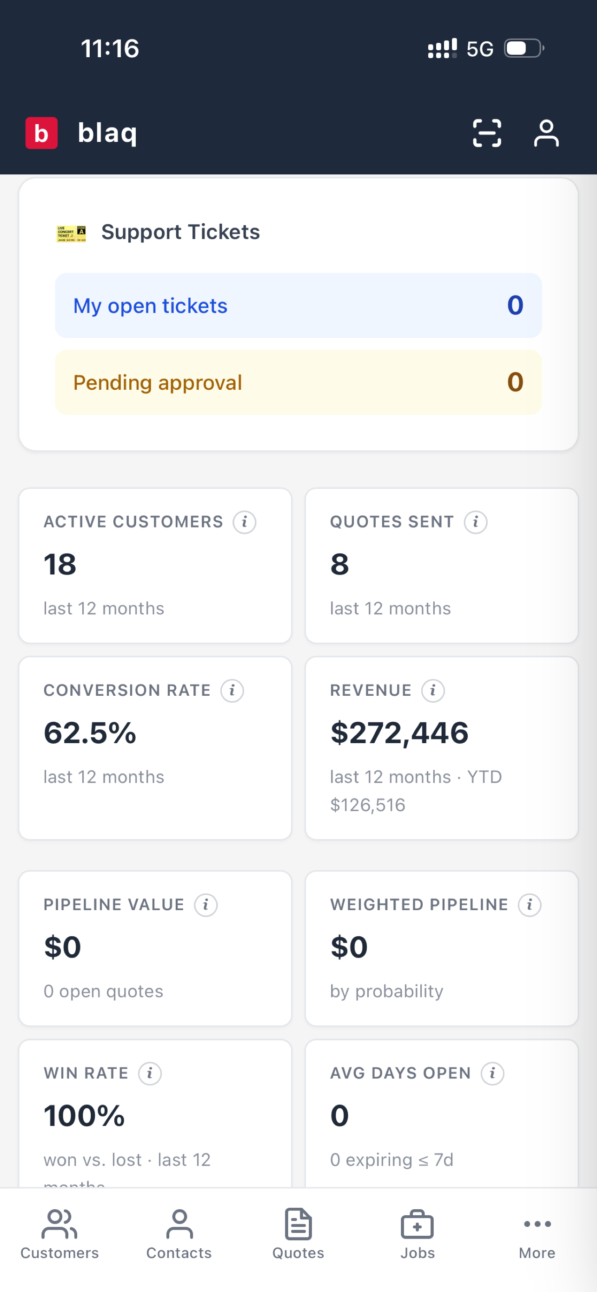Switch to the Jobs tab
The width and height of the screenshot is (597, 1292).
(418, 1235)
